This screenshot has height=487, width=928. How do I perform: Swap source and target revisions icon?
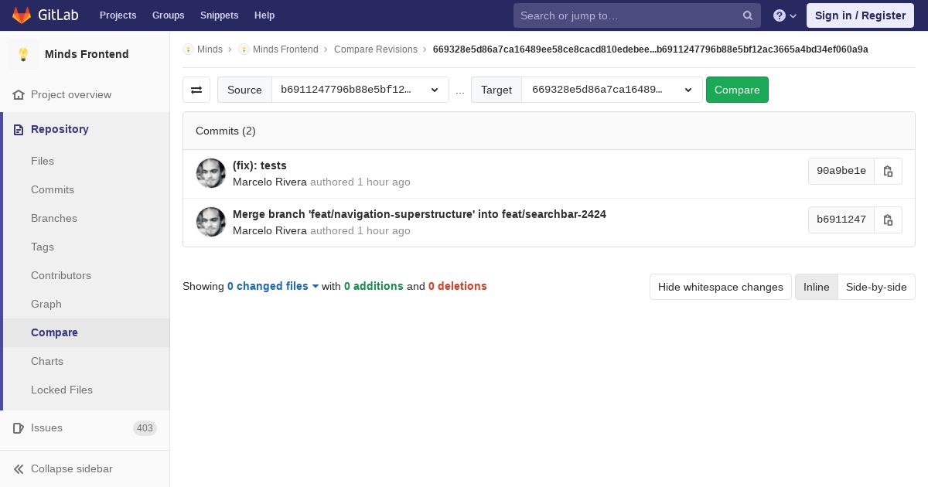pos(196,90)
